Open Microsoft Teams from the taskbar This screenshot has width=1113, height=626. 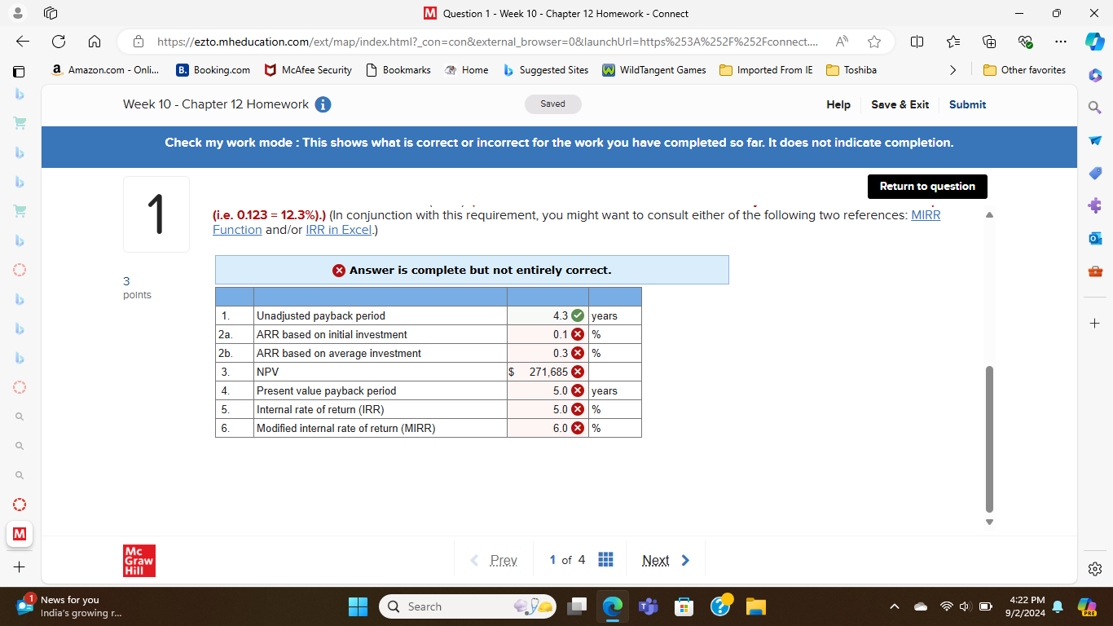(649, 606)
